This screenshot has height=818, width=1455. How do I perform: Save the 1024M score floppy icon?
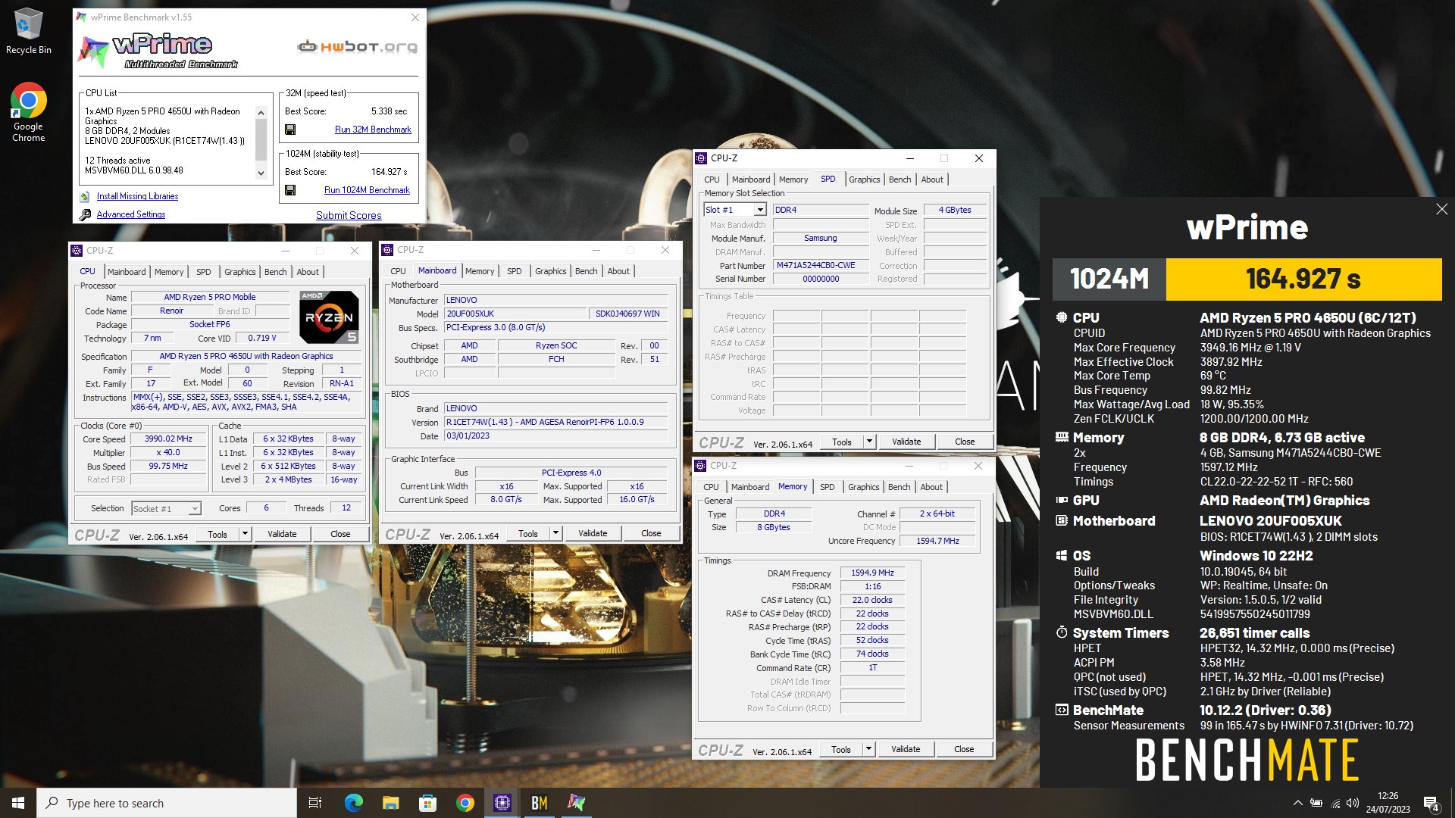[x=290, y=191]
